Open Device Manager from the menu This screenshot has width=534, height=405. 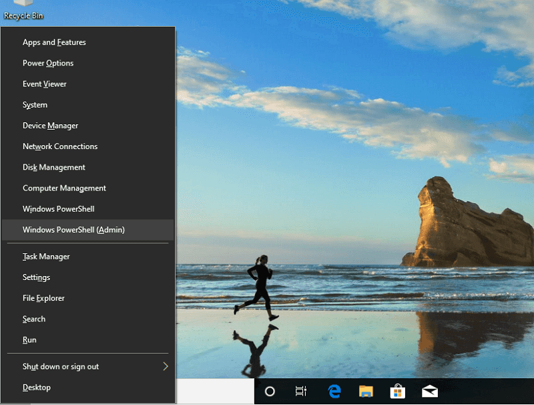(50, 126)
